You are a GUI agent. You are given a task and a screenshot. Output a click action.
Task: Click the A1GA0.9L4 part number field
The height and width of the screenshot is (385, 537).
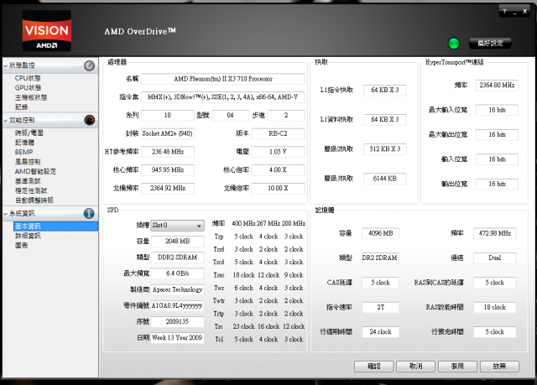[x=177, y=305]
